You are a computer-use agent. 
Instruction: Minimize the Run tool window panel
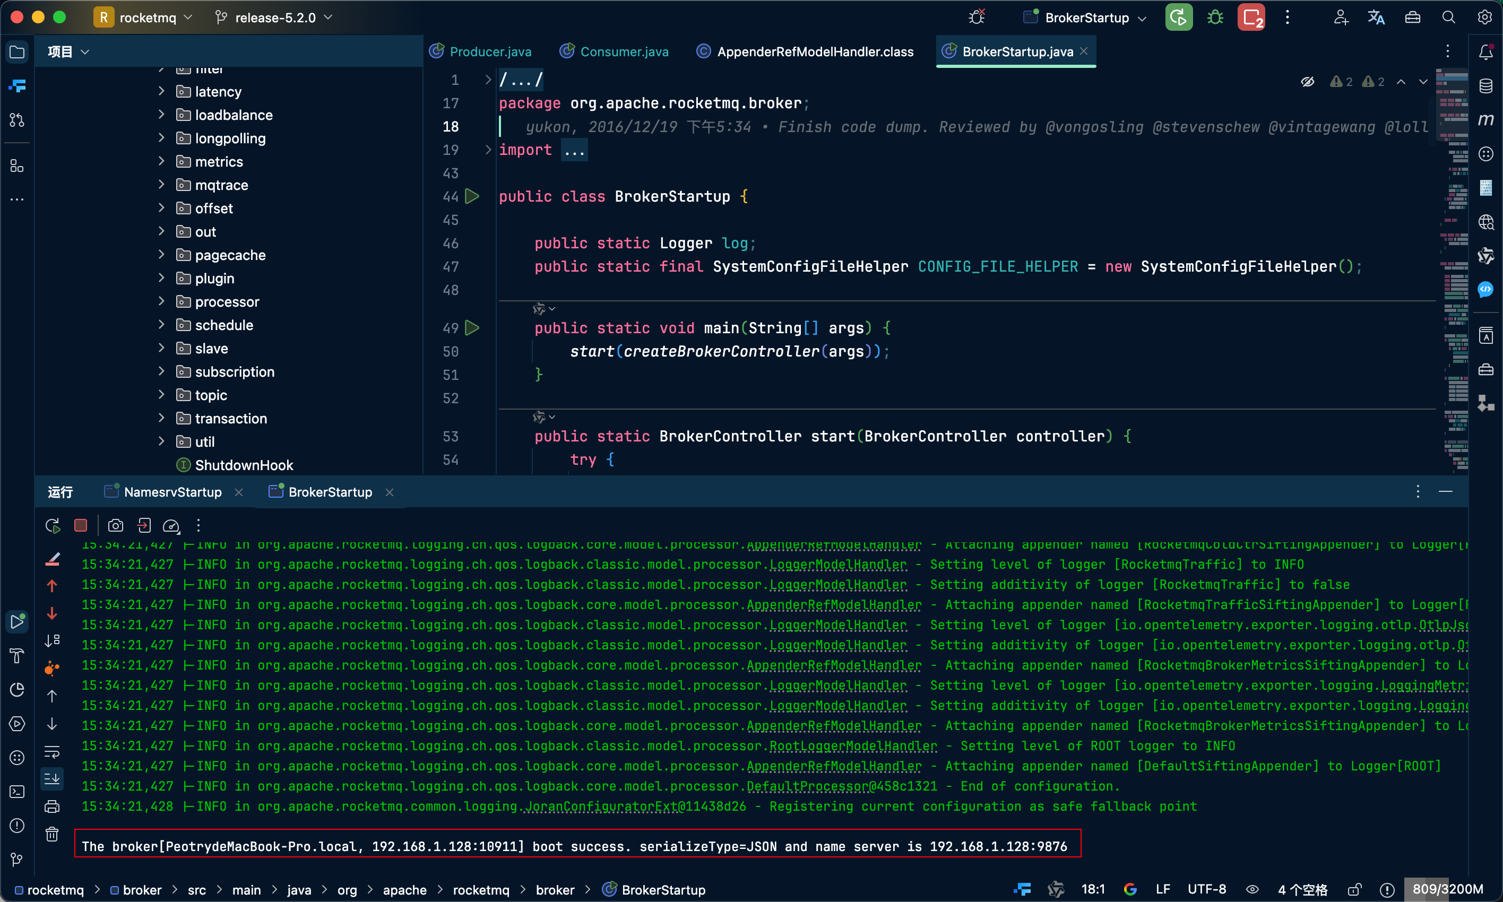pos(1446,491)
